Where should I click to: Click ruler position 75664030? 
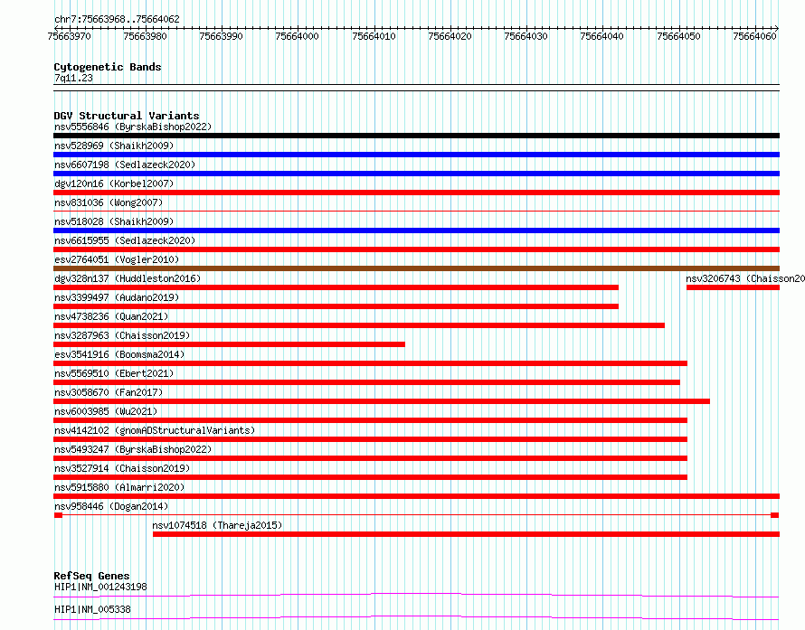pyautogui.click(x=526, y=36)
